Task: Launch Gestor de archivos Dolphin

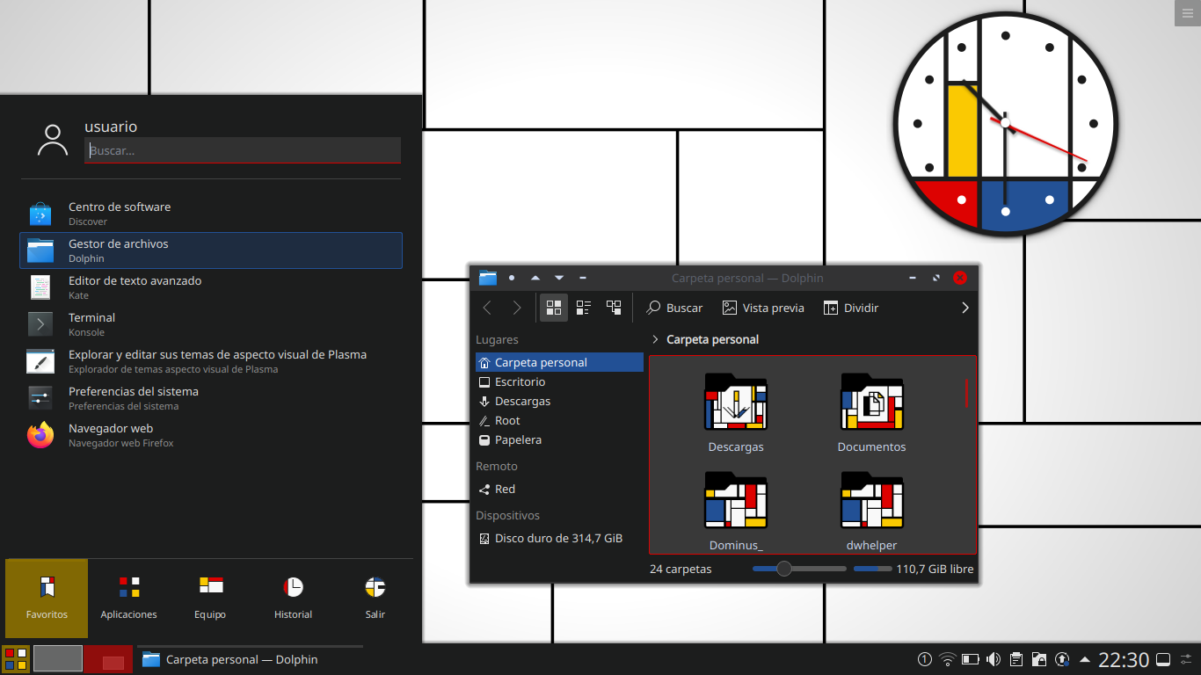Action: pyautogui.click(x=211, y=250)
